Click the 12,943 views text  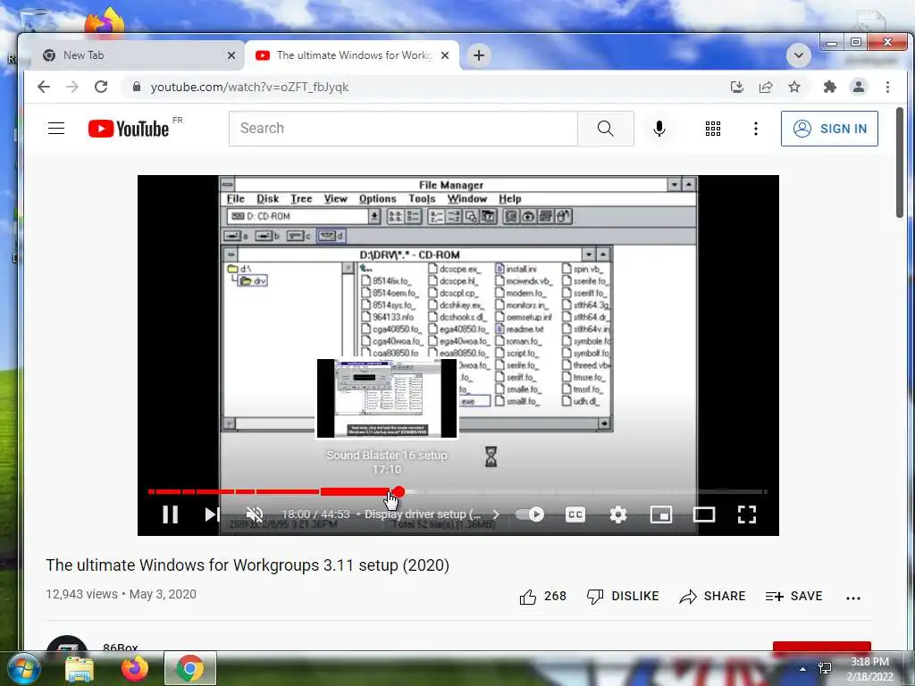pyautogui.click(x=81, y=594)
